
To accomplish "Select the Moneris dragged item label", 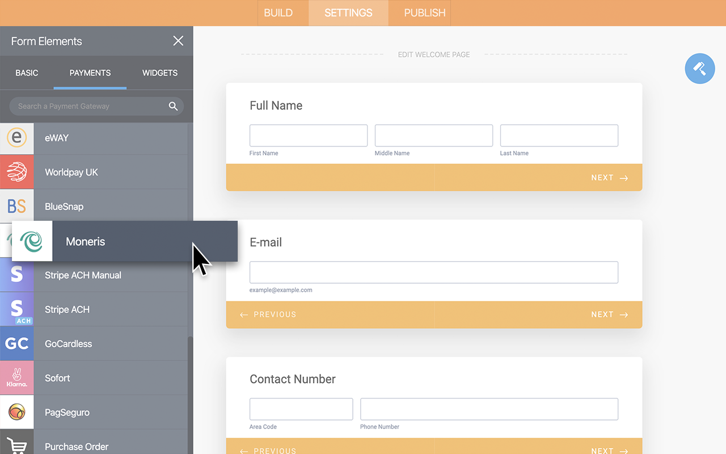I will click(x=86, y=241).
